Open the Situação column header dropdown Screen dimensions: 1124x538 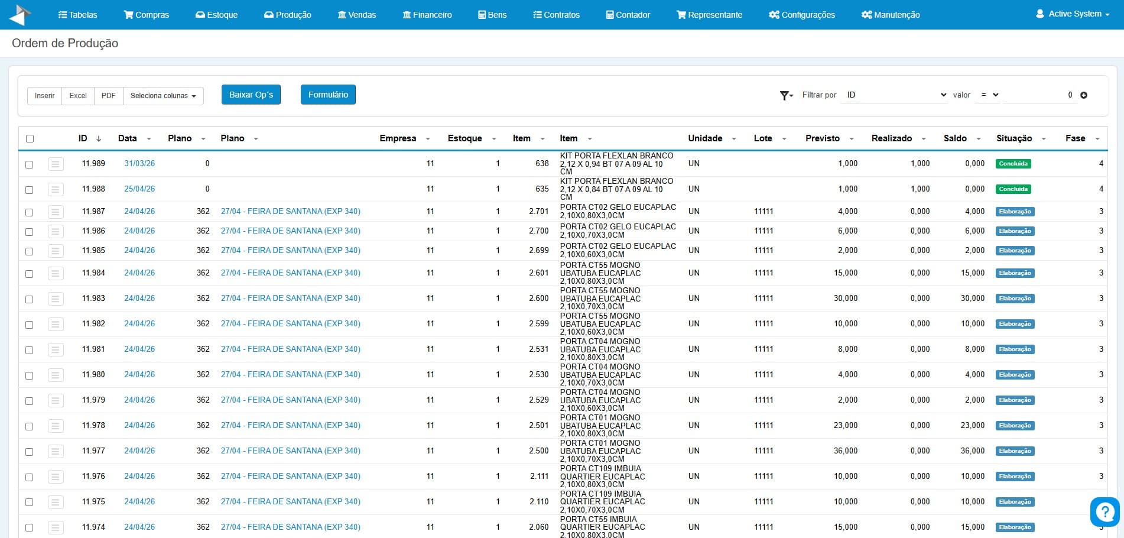tap(1044, 139)
